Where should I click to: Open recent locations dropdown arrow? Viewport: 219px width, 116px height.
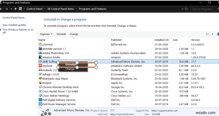11,9
